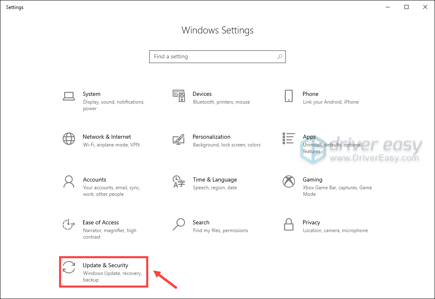The image size is (435, 299).
Task: Click the Phone icon
Action: (x=288, y=96)
